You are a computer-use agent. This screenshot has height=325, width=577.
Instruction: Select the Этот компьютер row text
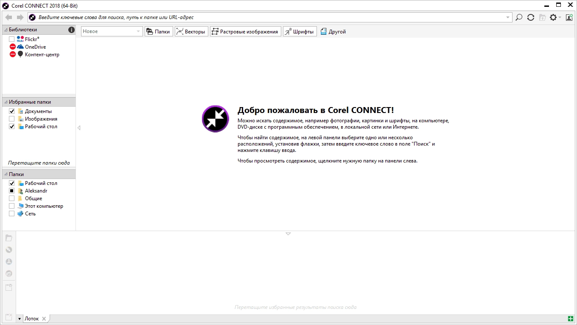click(44, 206)
